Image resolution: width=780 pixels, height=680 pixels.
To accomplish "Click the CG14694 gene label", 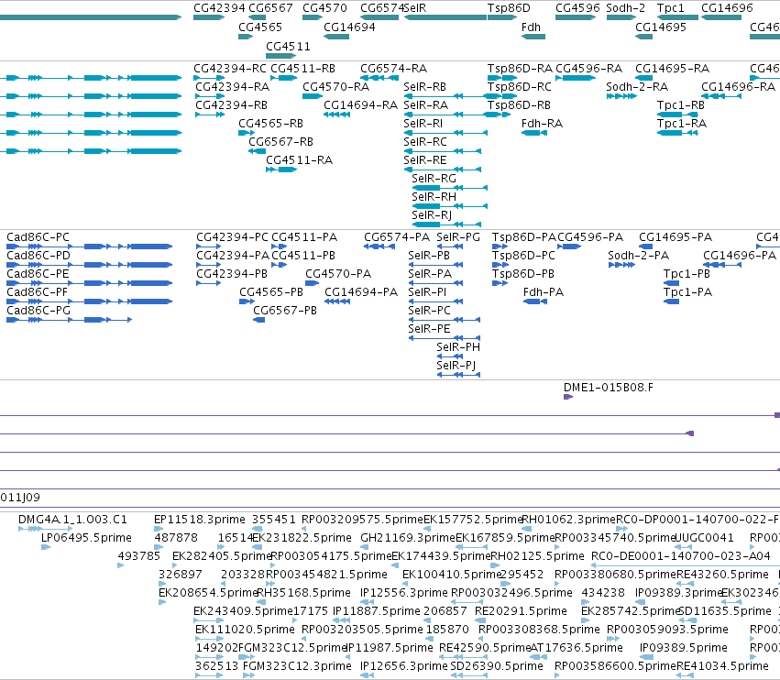I will pos(350,27).
